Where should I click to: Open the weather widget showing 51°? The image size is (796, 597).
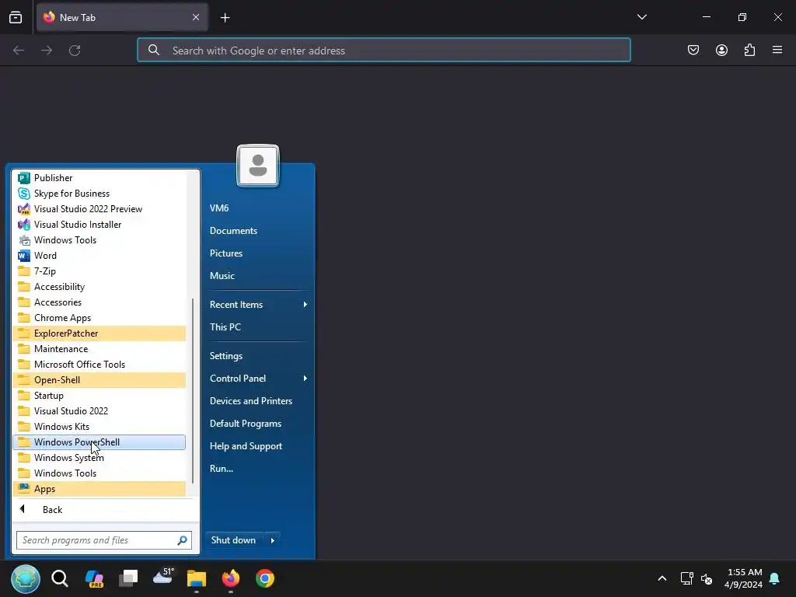[x=163, y=576]
